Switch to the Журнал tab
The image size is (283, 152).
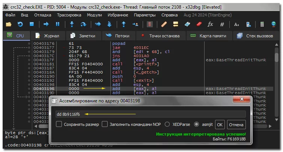48,36
